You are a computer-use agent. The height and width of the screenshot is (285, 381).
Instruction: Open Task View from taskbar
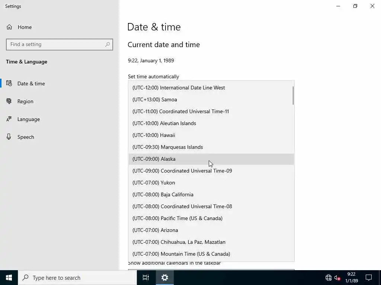click(146, 278)
